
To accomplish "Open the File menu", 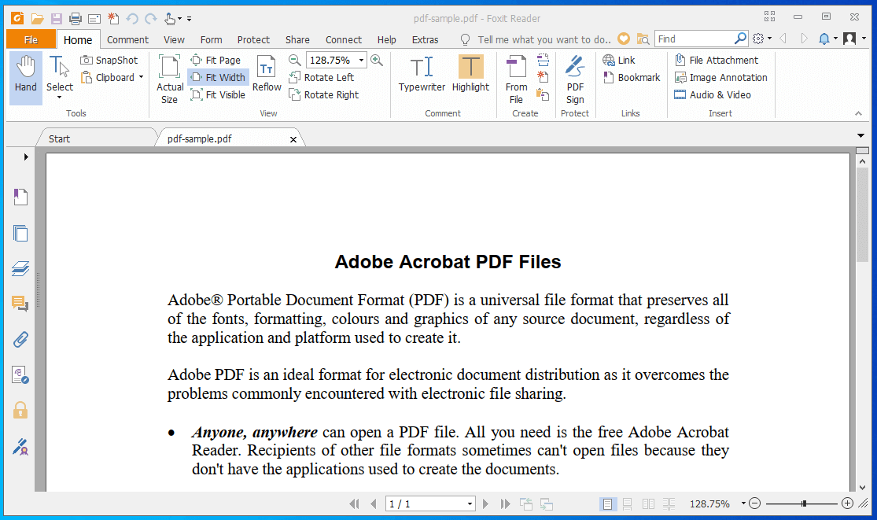I will (x=30, y=39).
